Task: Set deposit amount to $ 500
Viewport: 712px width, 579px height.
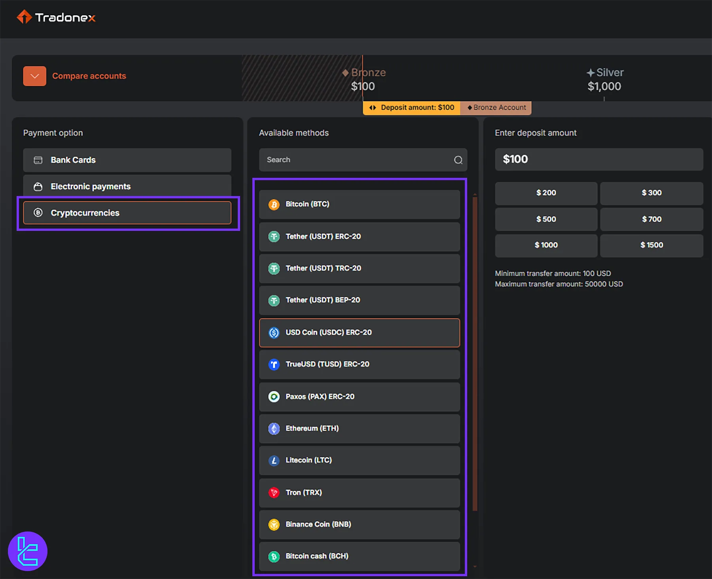Action: [x=546, y=219]
